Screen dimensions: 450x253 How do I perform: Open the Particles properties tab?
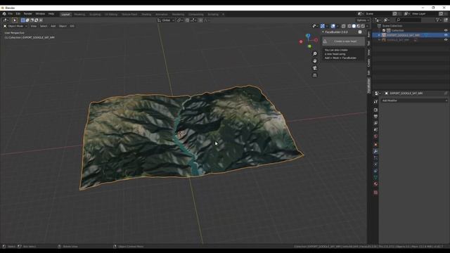pyautogui.click(x=375, y=157)
